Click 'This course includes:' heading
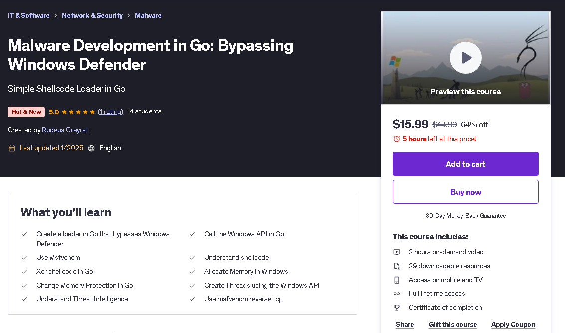 pyautogui.click(x=430, y=236)
